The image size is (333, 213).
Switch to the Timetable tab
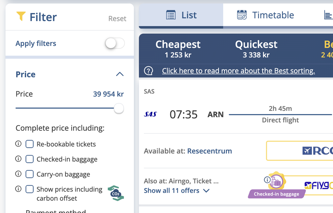[x=265, y=15]
